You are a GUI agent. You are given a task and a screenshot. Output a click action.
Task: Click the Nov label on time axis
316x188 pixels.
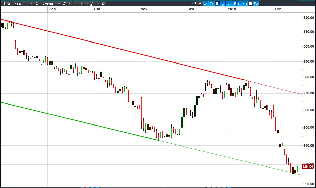click(x=144, y=9)
